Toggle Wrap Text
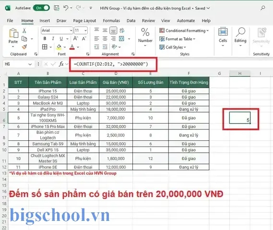 click(122, 30)
